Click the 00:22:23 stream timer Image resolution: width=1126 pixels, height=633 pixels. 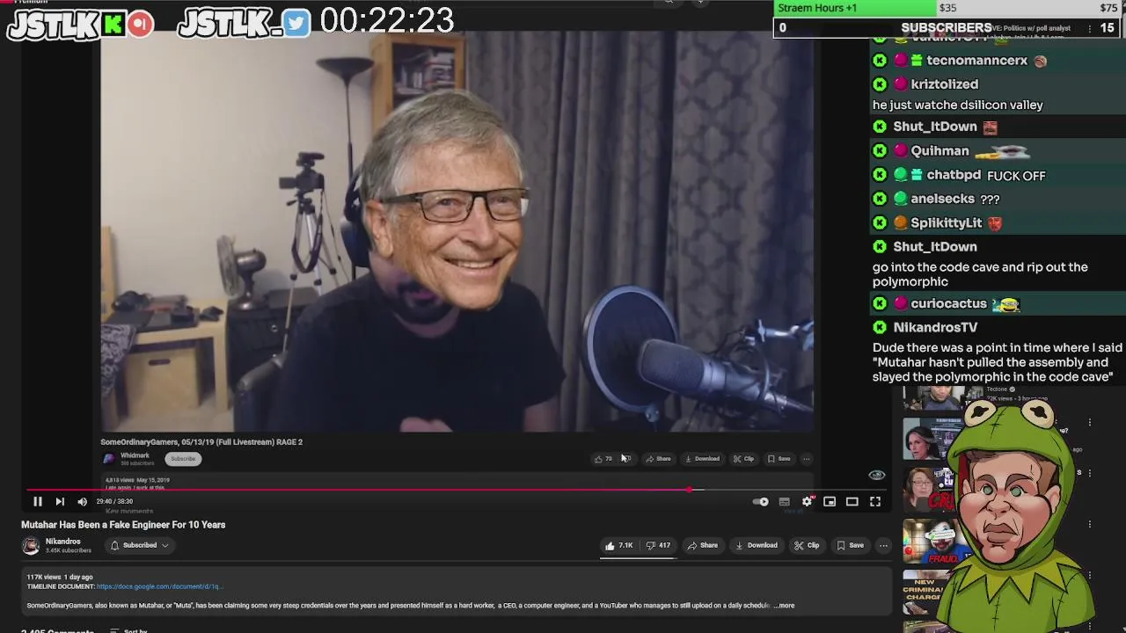[x=387, y=21]
